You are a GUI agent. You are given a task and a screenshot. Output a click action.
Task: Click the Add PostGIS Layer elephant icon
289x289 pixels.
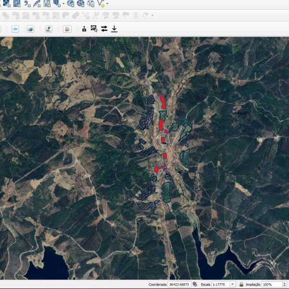click(x=56, y=3)
